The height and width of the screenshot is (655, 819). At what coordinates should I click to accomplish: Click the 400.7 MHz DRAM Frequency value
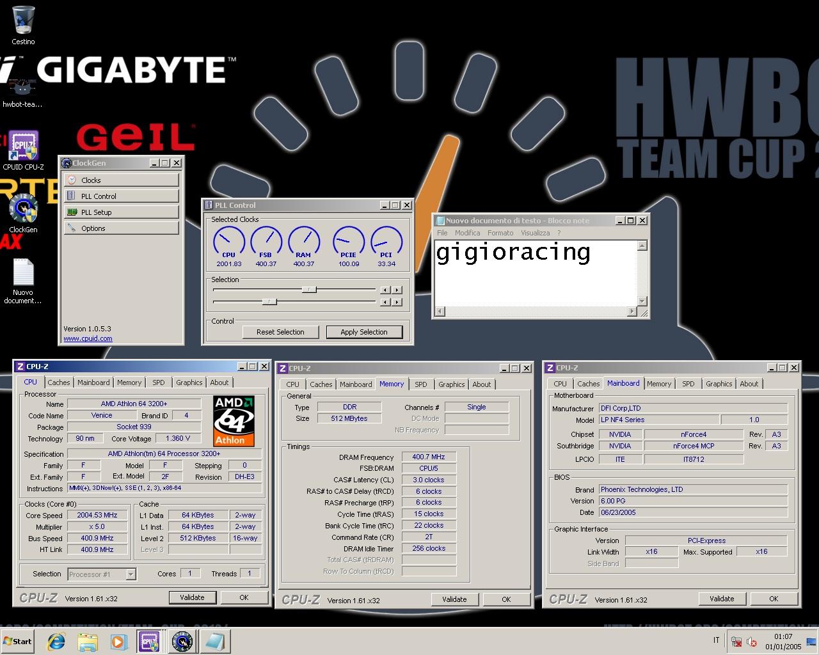click(429, 457)
